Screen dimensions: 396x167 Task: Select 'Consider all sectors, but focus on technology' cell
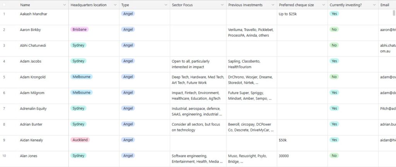198,128
